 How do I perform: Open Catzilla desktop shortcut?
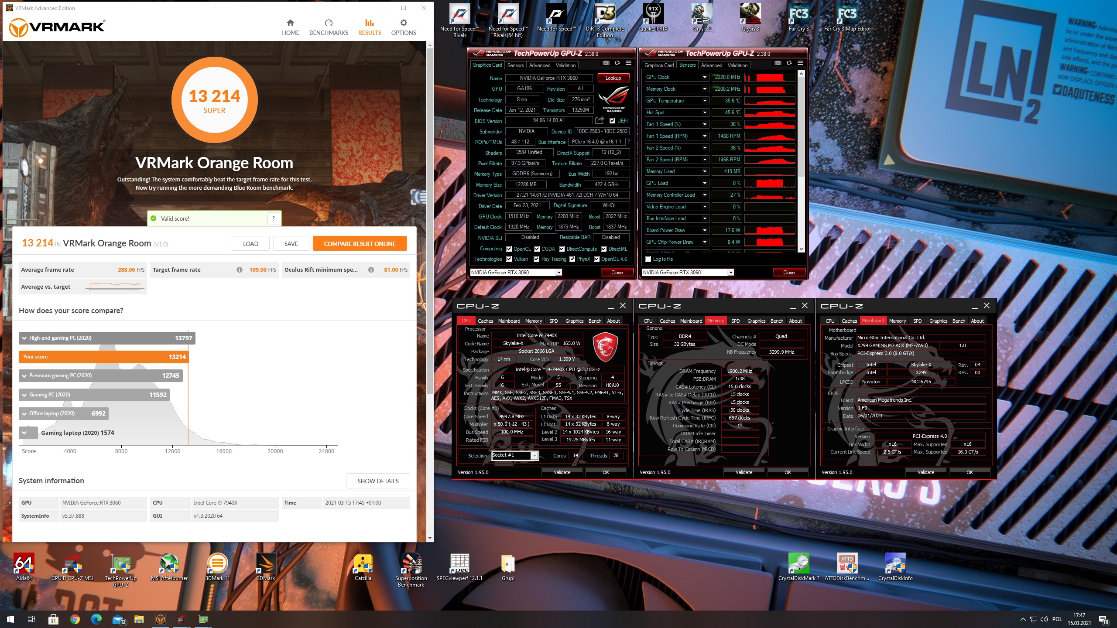point(363,567)
